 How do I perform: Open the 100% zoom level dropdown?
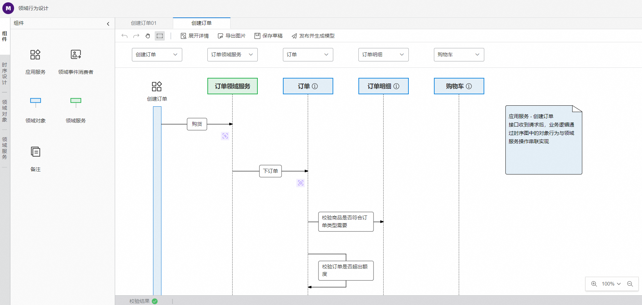click(x=611, y=284)
